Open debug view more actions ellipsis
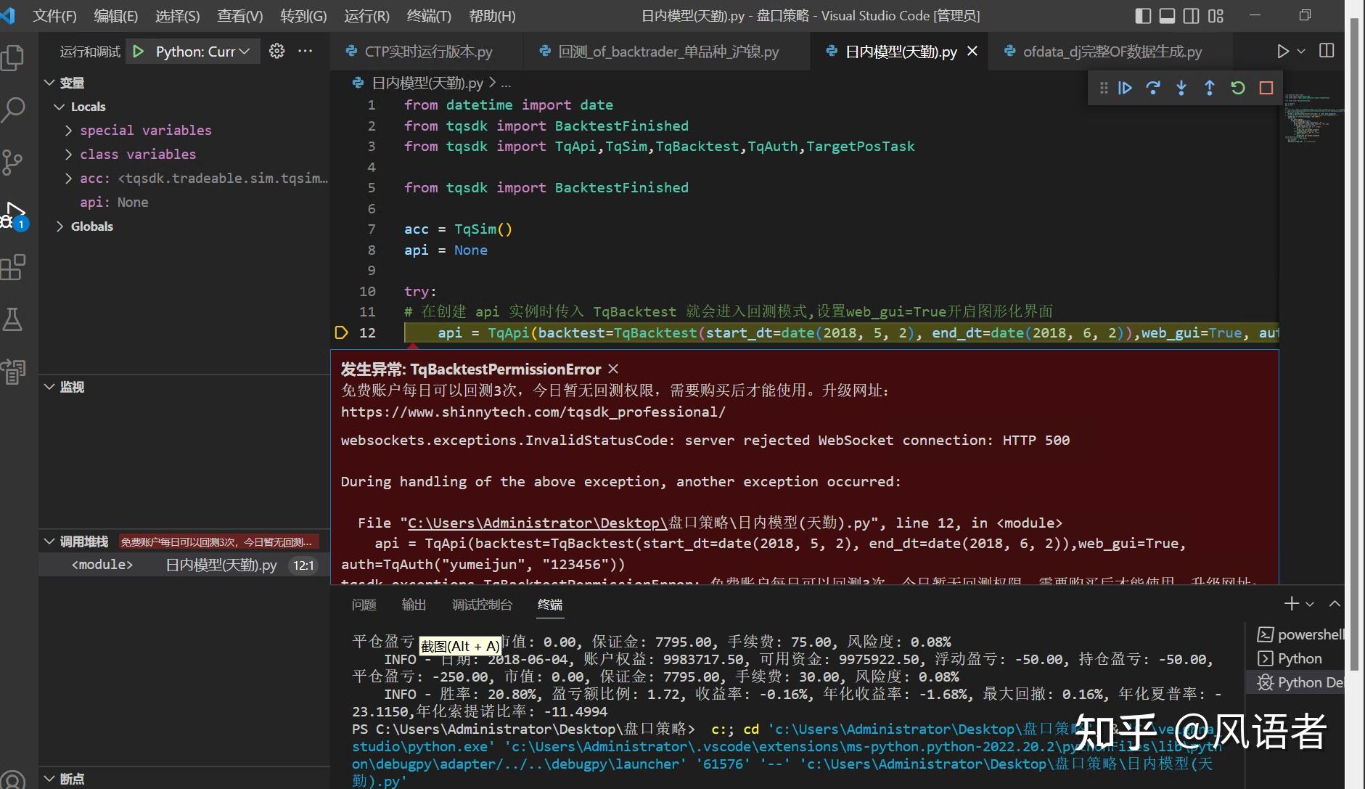 coord(306,51)
